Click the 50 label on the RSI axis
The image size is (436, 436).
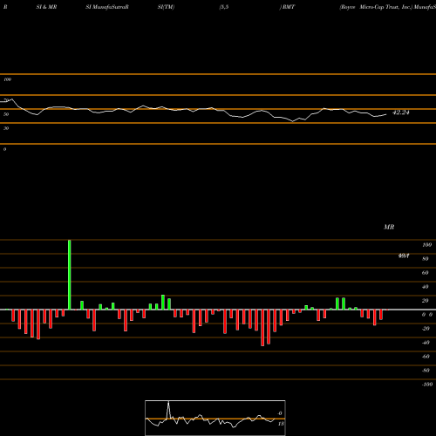pos(6,114)
